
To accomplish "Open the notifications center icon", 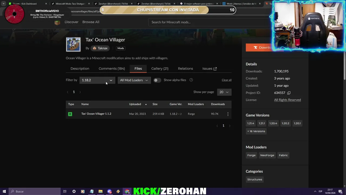I will [x=340, y=191].
